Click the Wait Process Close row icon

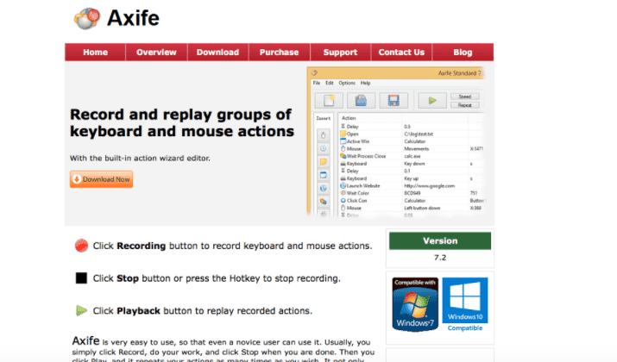pyautogui.click(x=343, y=156)
